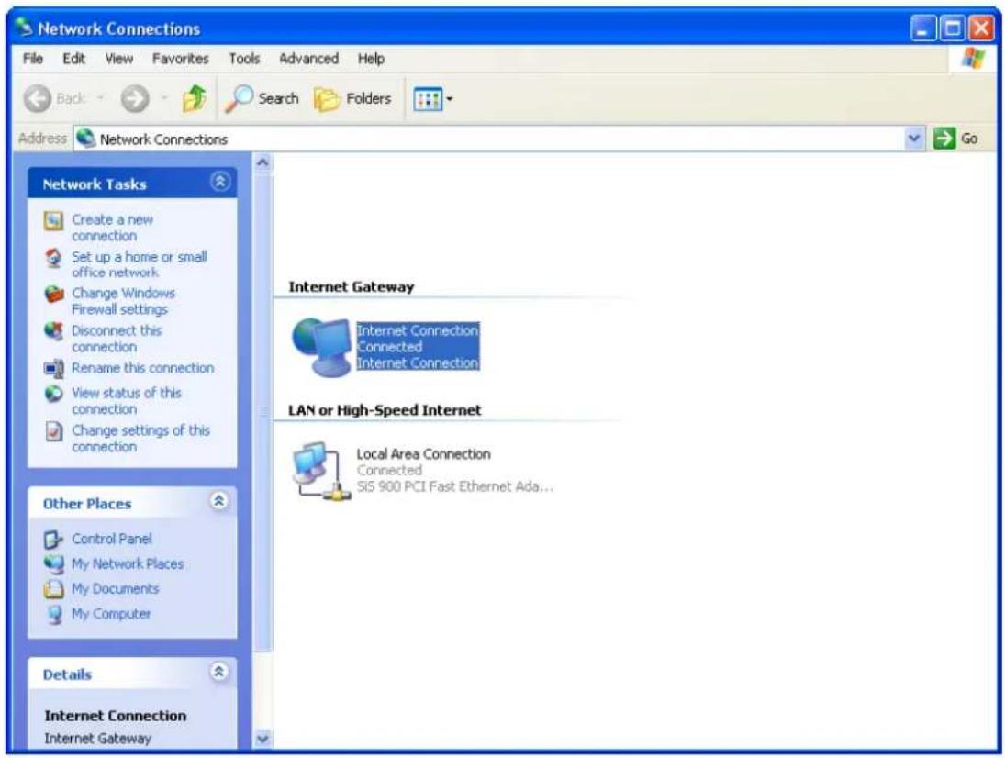The height and width of the screenshot is (758, 1005).
Task: Click the Create new connection icon
Action: click(x=54, y=221)
